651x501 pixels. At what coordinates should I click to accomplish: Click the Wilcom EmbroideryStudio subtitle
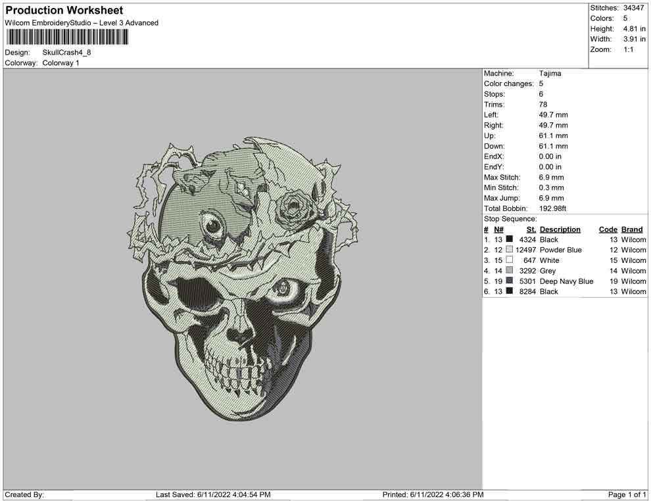click(82, 23)
